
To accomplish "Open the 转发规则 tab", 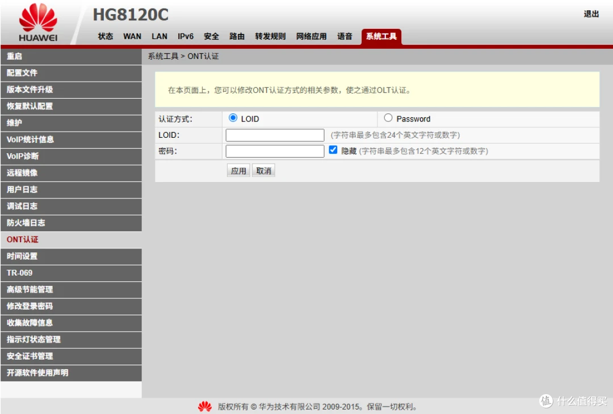I will [270, 36].
